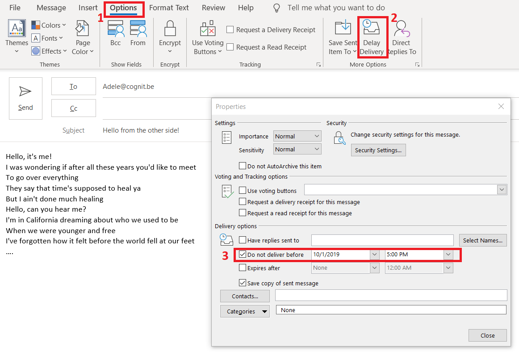Image resolution: width=519 pixels, height=355 pixels.
Task: Click the Close button in Properties
Action: point(488,335)
